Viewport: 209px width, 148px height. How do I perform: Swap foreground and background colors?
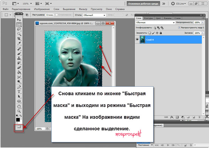(x=21, y=116)
